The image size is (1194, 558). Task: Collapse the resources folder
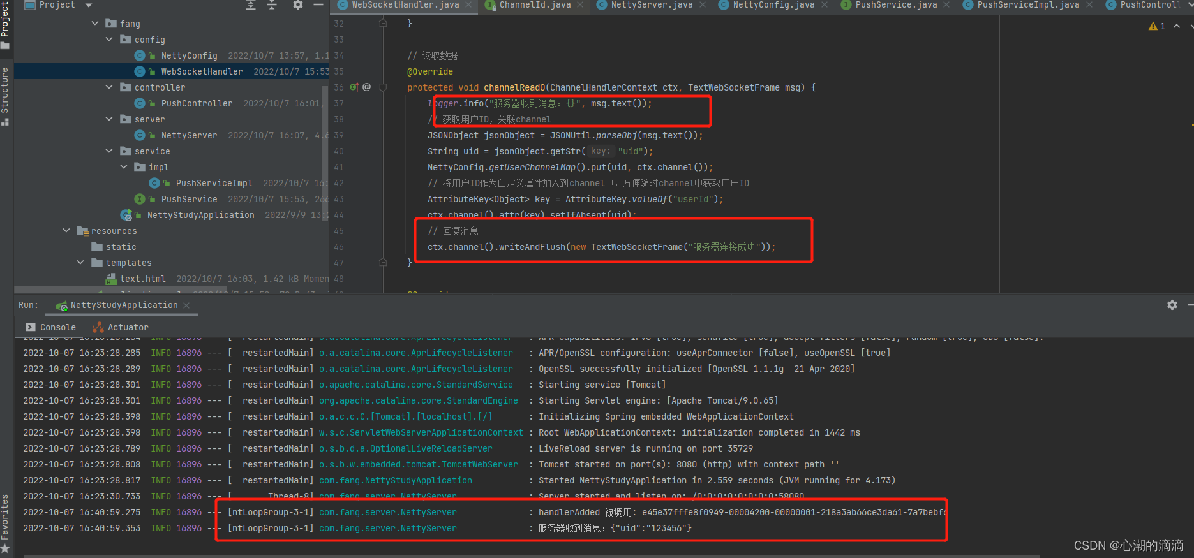pyautogui.click(x=66, y=231)
